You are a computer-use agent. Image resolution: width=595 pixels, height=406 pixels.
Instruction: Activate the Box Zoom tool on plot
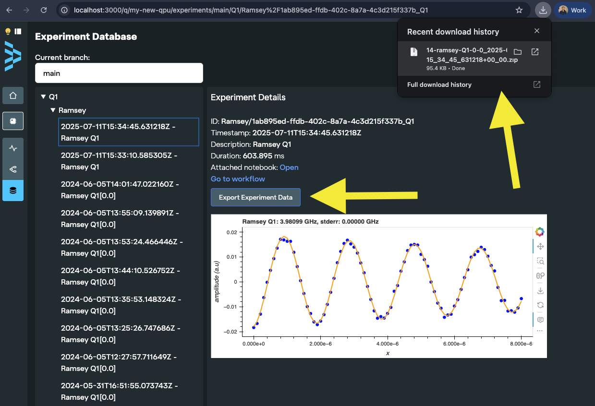(x=540, y=261)
